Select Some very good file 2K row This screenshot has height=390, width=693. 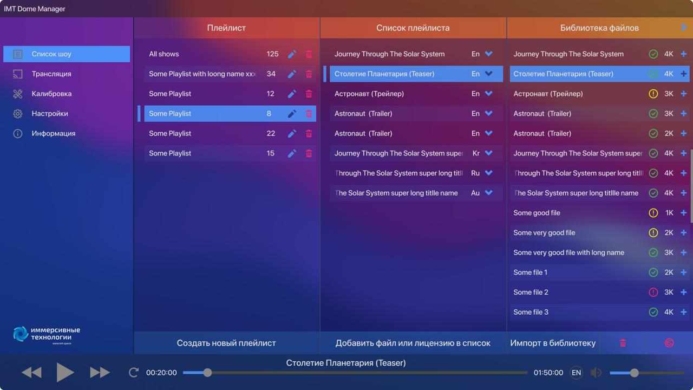(x=599, y=233)
